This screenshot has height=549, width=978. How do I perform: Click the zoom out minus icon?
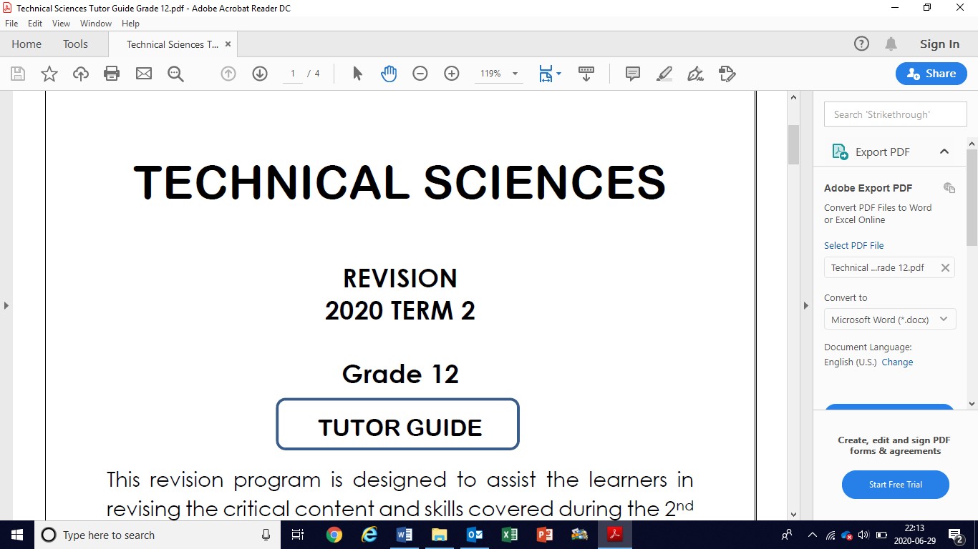[x=420, y=74]
